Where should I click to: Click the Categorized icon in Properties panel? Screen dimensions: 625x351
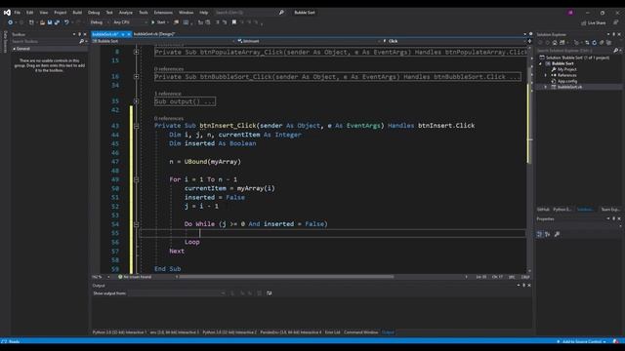click(x=539, y=234)
